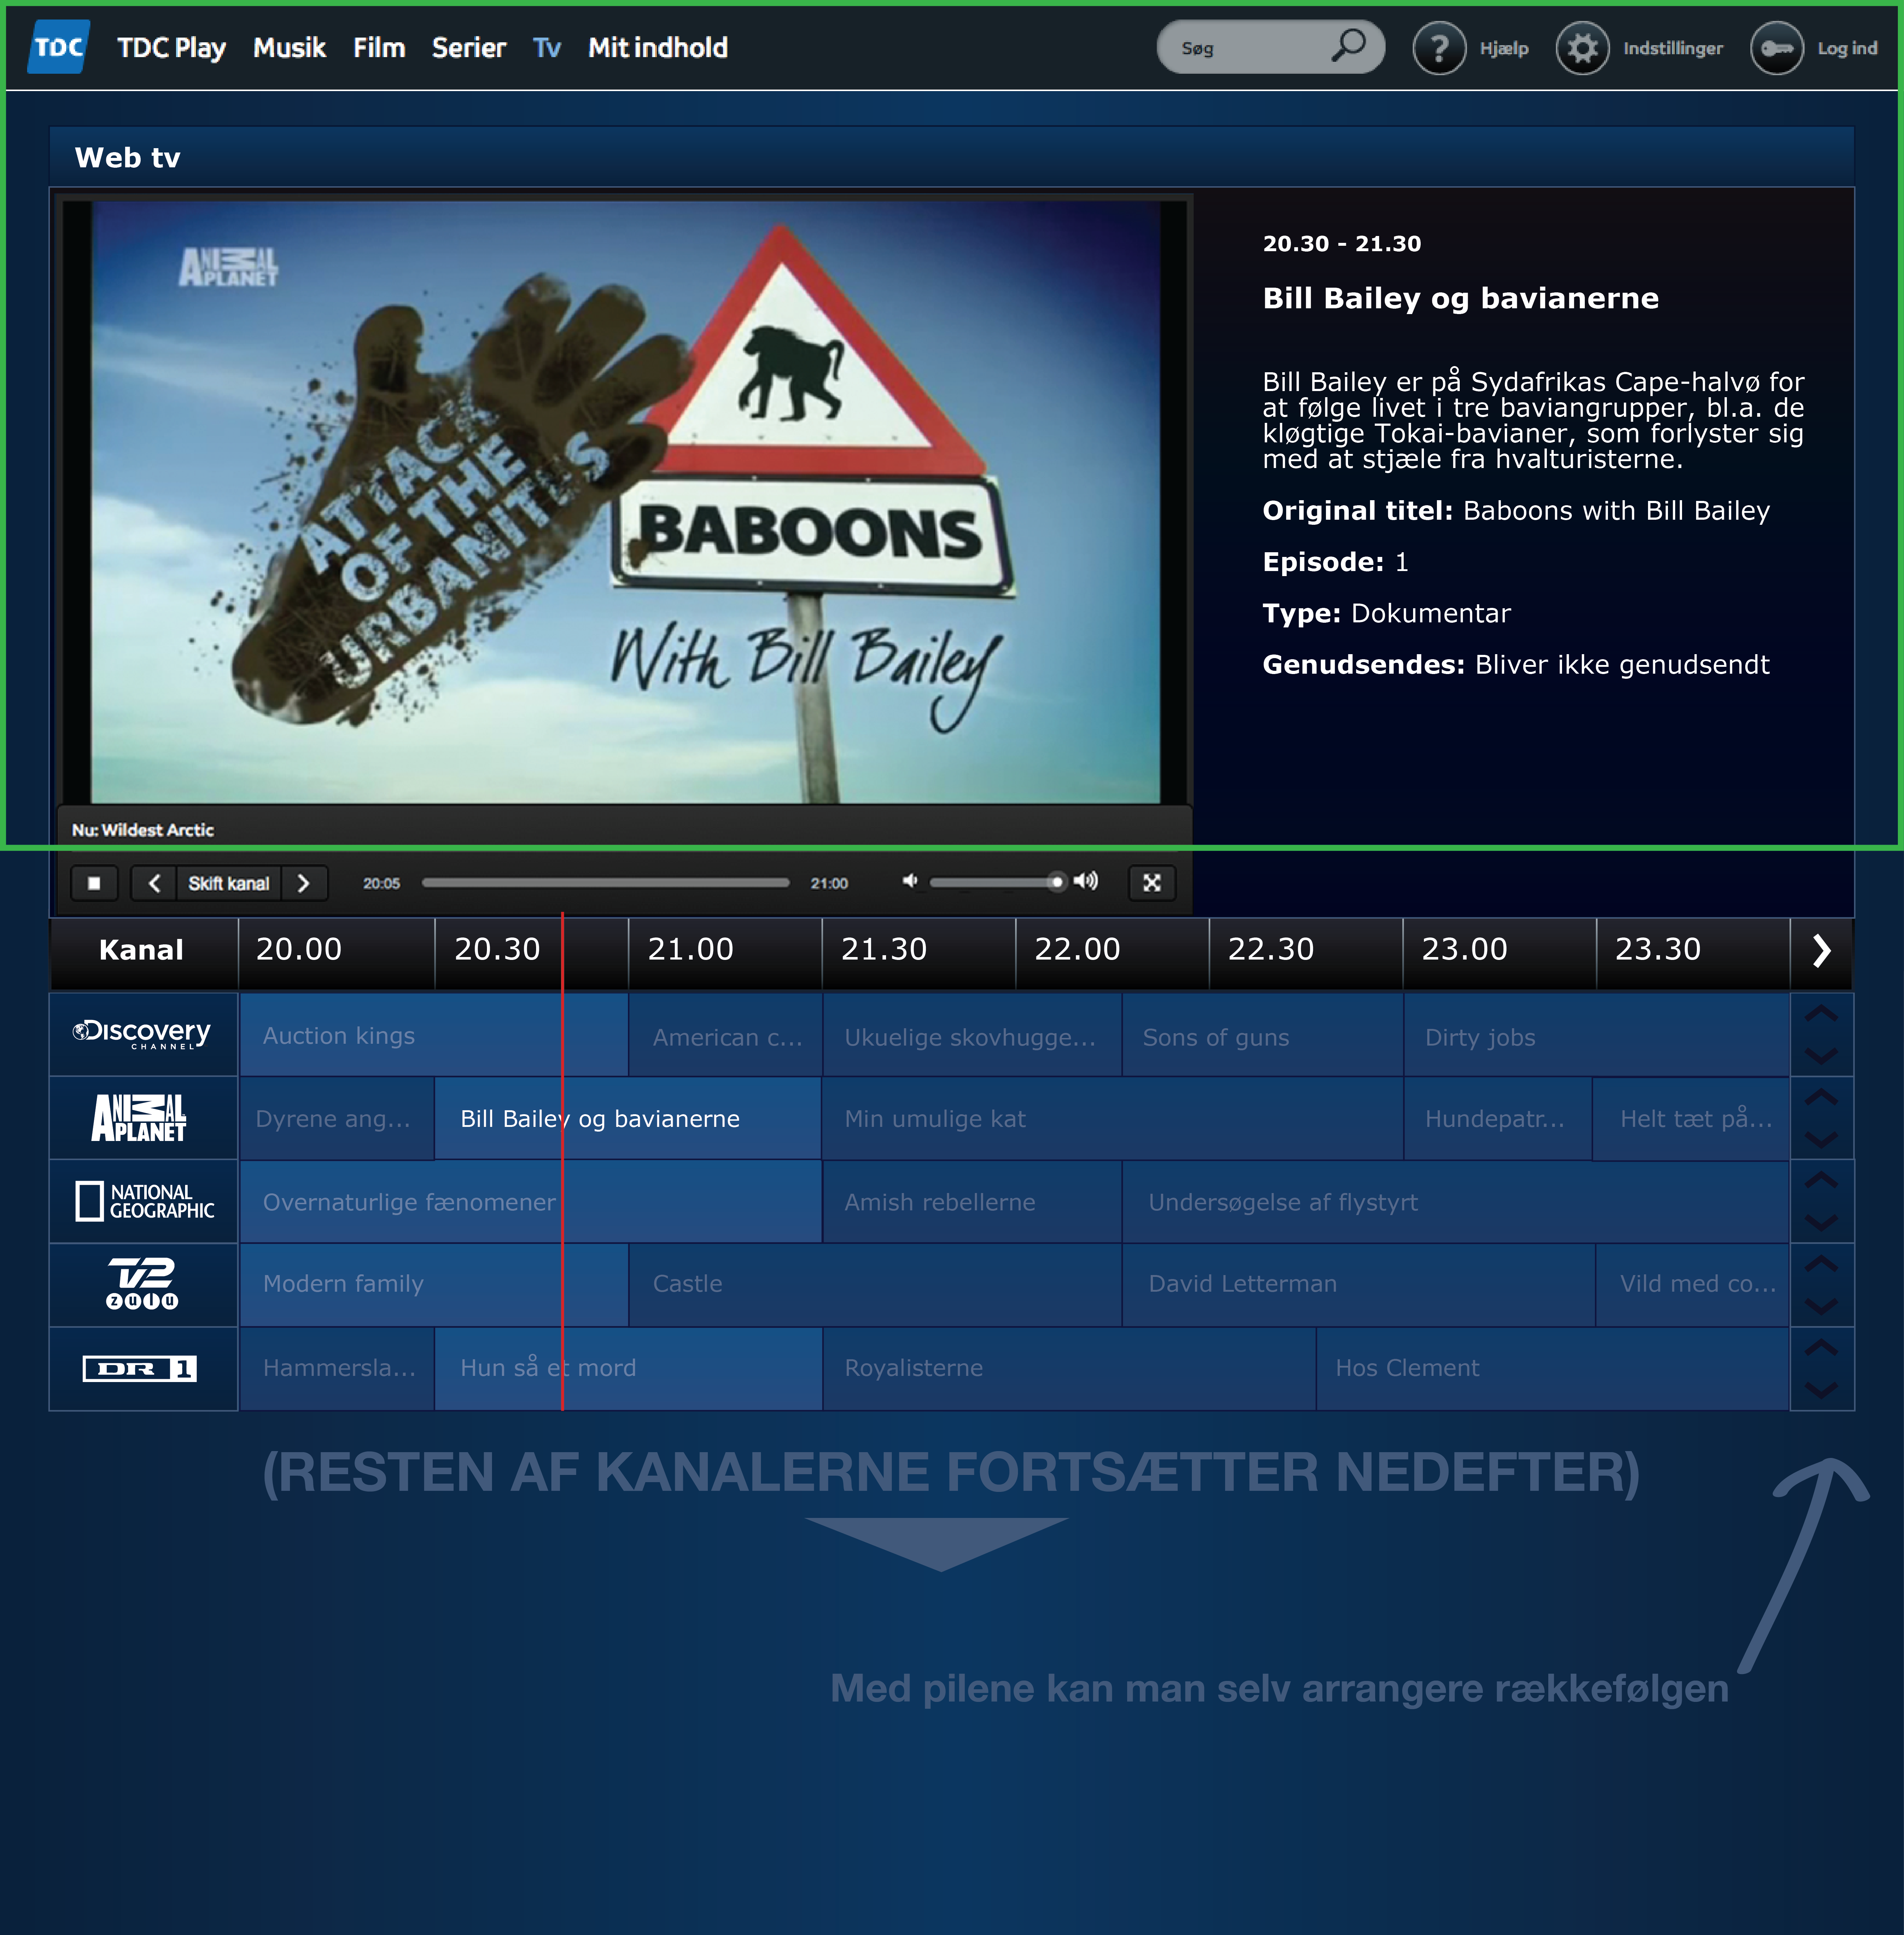Stop playback with the stop button
The height and width of the screenshot is (1935, 1904).
pos(94,883)
